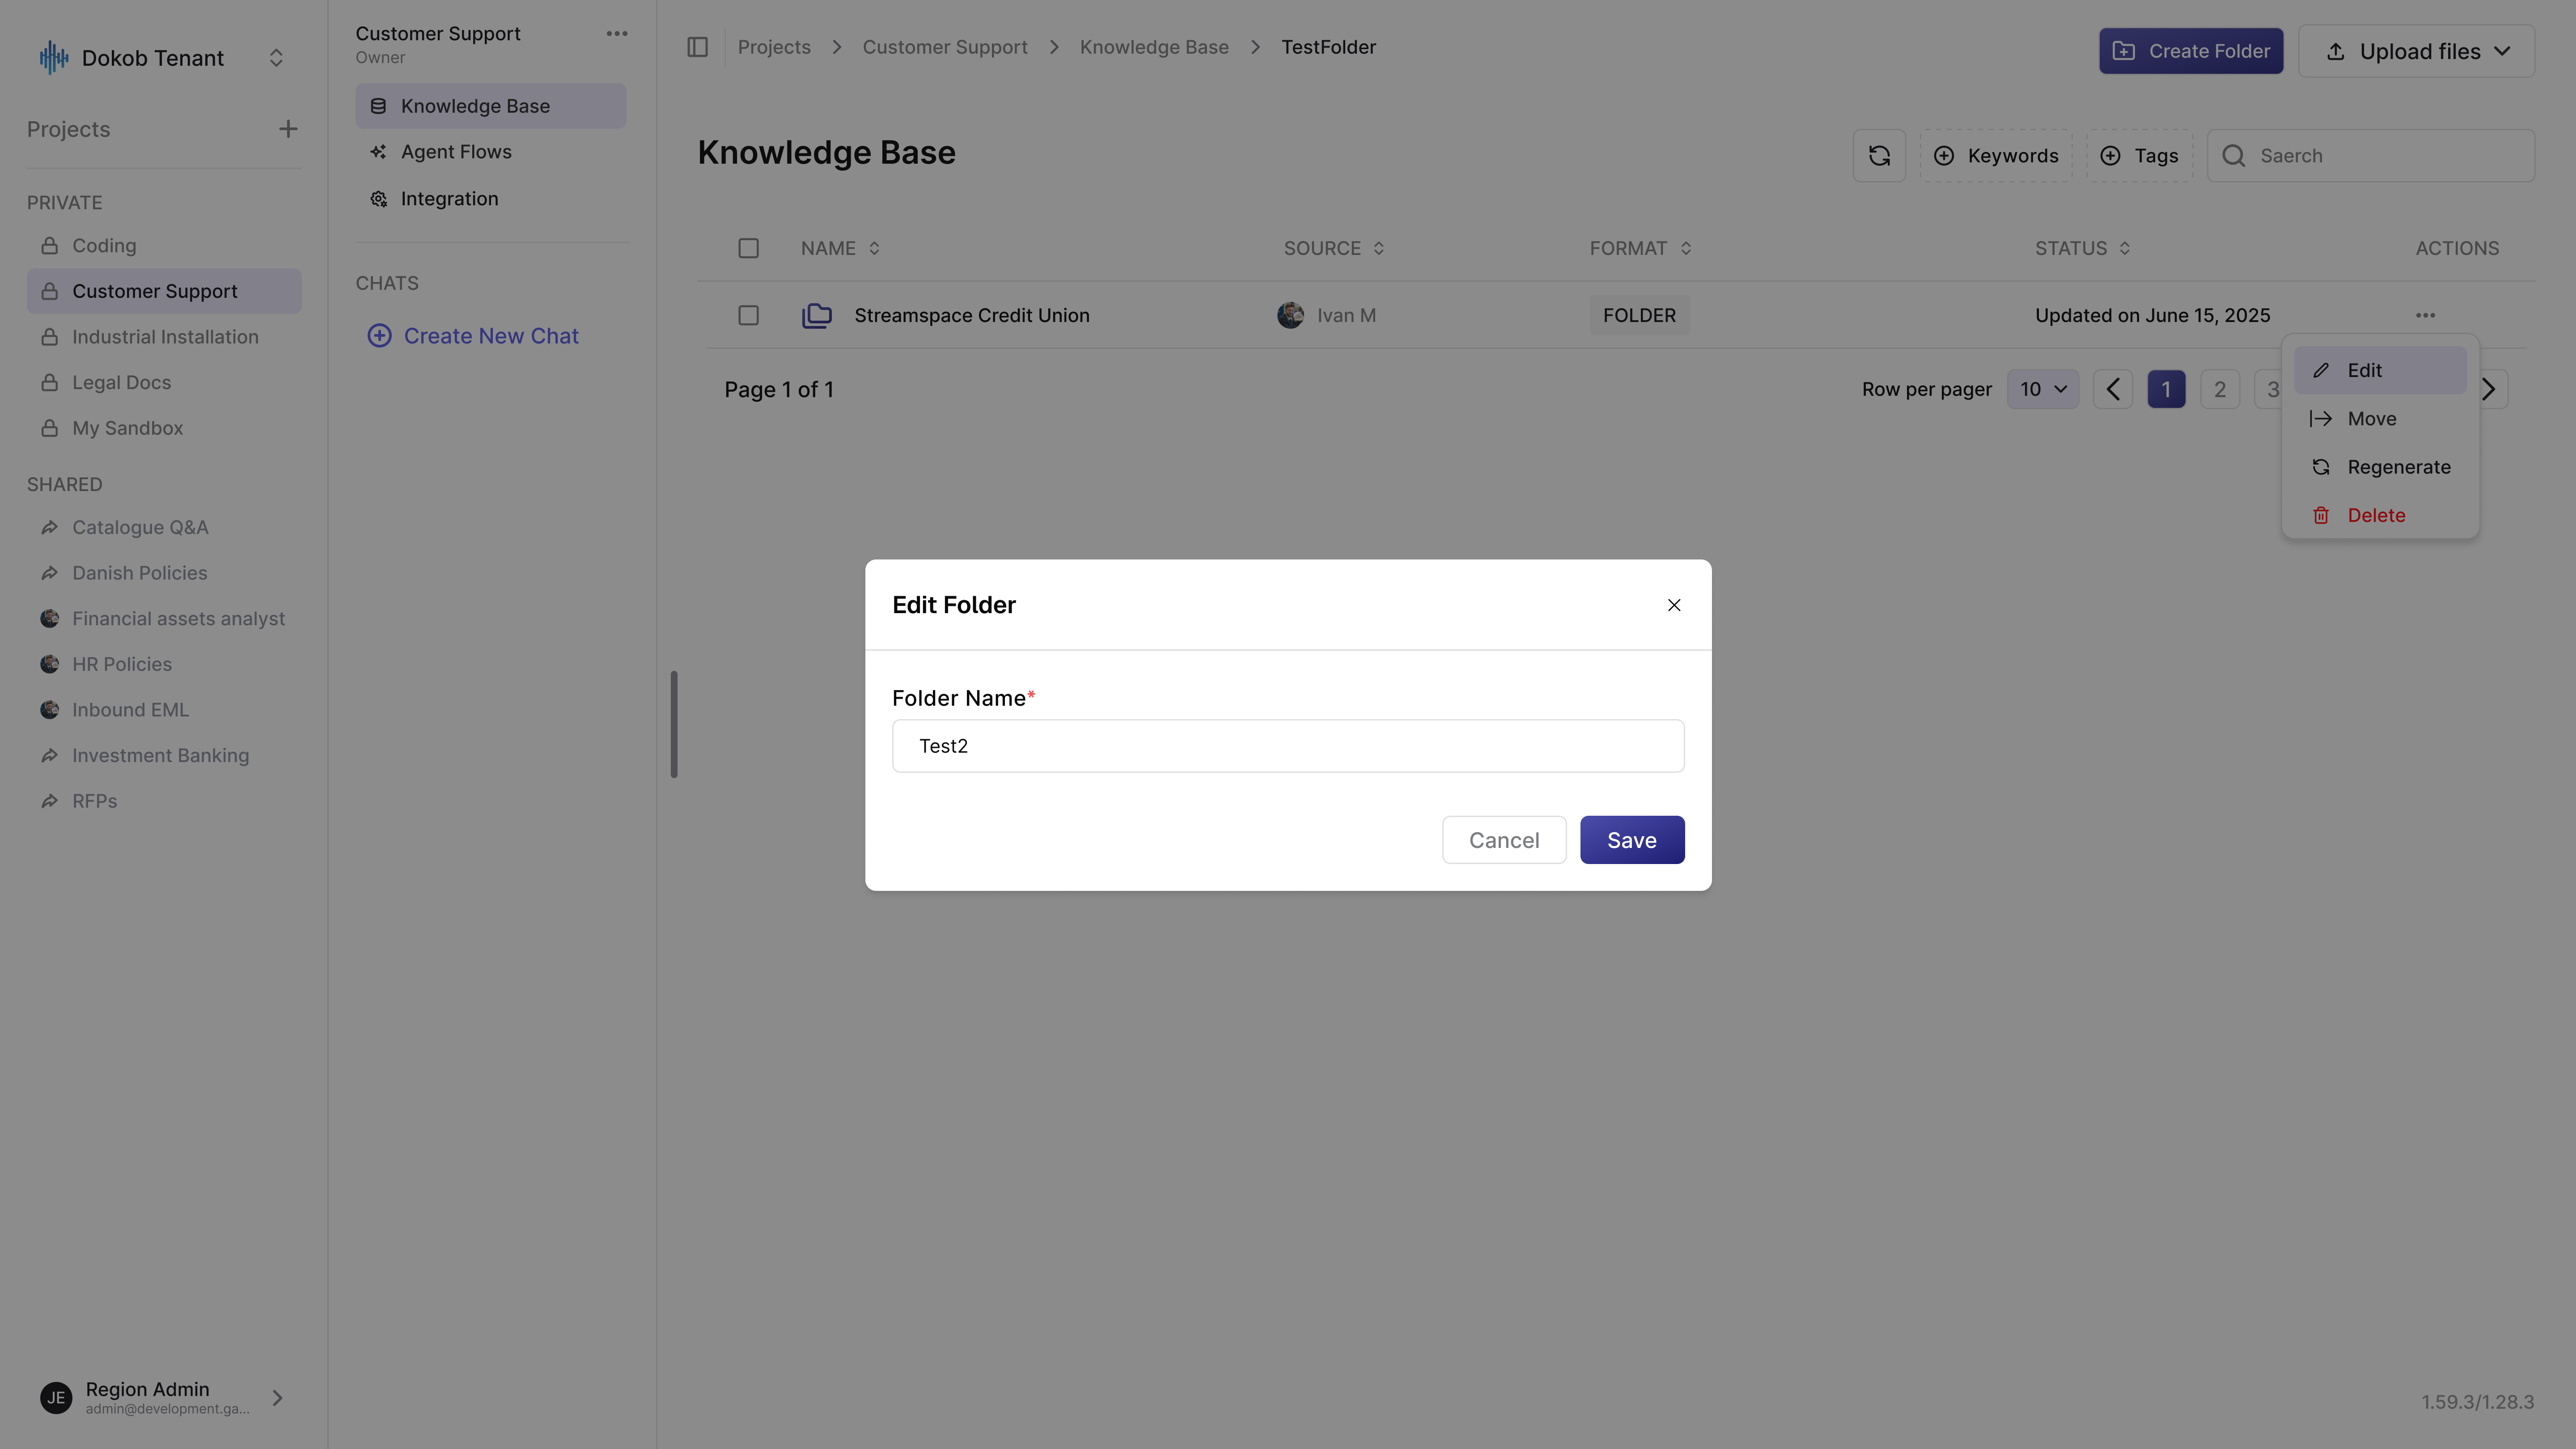Add Keywords filter
This screenshot has height=1449, width=2576.
[x=1996, y=155]
